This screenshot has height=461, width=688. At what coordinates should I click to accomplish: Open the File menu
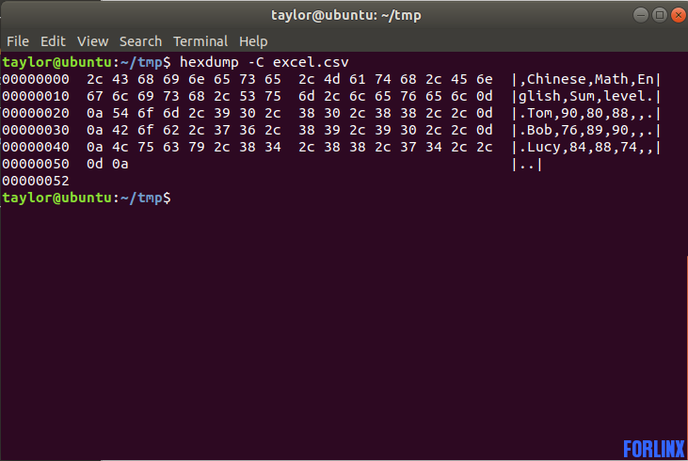pos(18,41)
